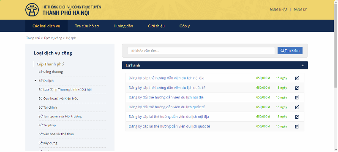The height and width of the screenshot is (152, 338).
Task: Open Giới thiệu menu item
Action: click(x=156, y=26)
